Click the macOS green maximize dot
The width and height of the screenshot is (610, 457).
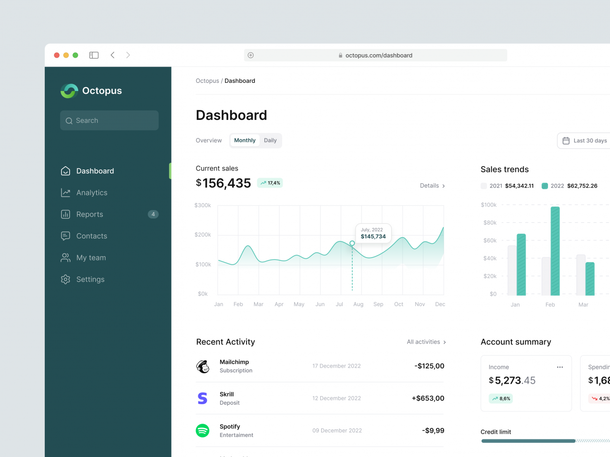[75, 55]
